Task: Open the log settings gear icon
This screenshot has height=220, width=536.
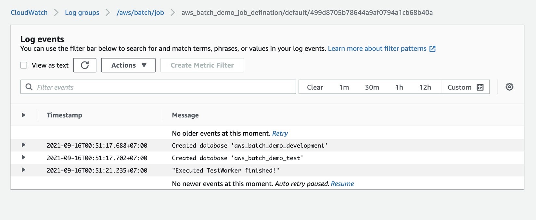Action: tap(509, 87)
